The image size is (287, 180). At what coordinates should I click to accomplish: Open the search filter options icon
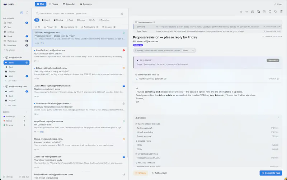coord(122,14)
